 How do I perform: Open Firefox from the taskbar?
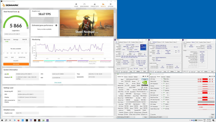(x=18, y=120)
